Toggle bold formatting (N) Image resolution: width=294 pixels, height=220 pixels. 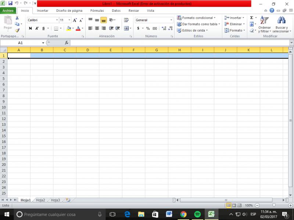click(x=30, y=28)
